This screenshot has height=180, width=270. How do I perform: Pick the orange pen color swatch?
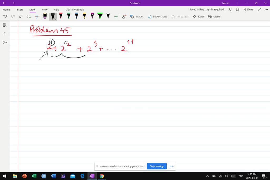pyautogui.click(x=84, y=16)
